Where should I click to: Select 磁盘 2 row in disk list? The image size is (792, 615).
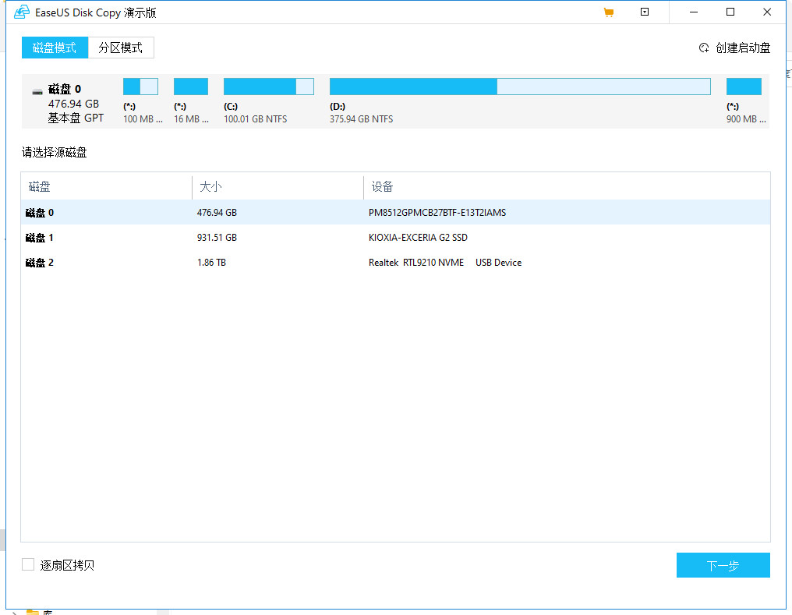click(395, 263)
